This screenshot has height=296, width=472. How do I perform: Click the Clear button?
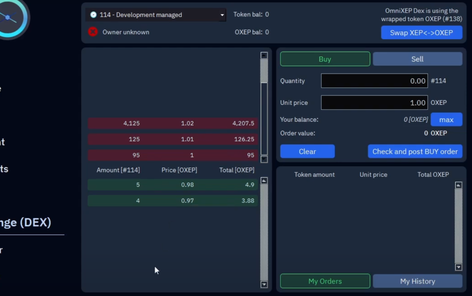(x=307, y=151)
